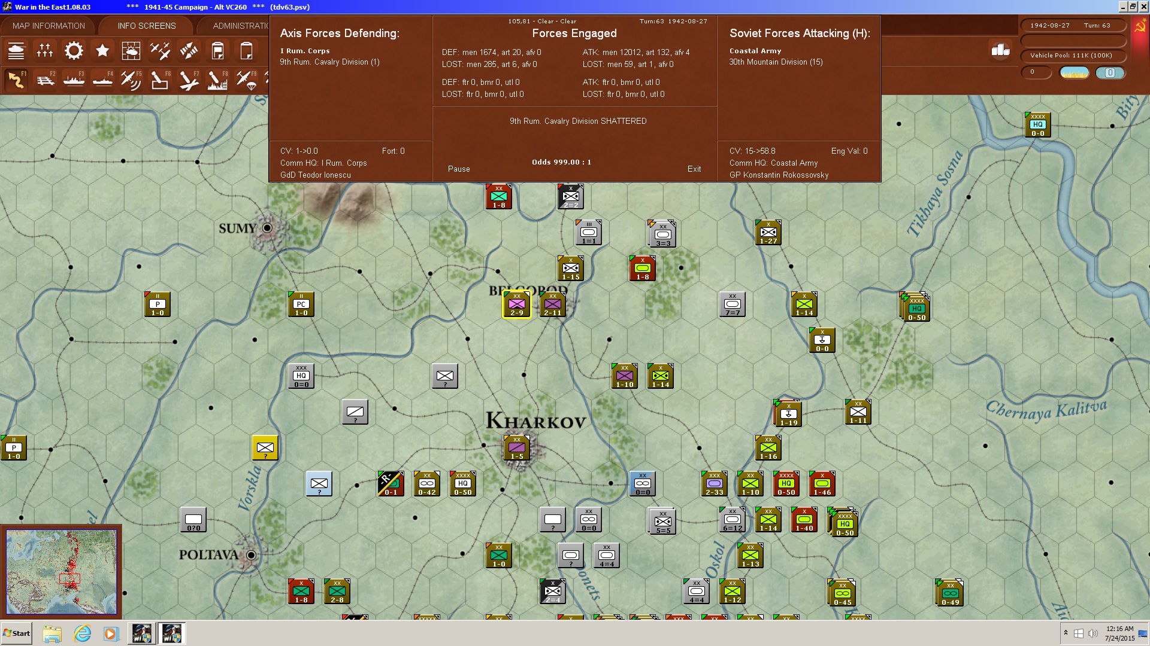Select the F2 rail mode button
This screenshot has height=646, width=1150.
(45, 80)
